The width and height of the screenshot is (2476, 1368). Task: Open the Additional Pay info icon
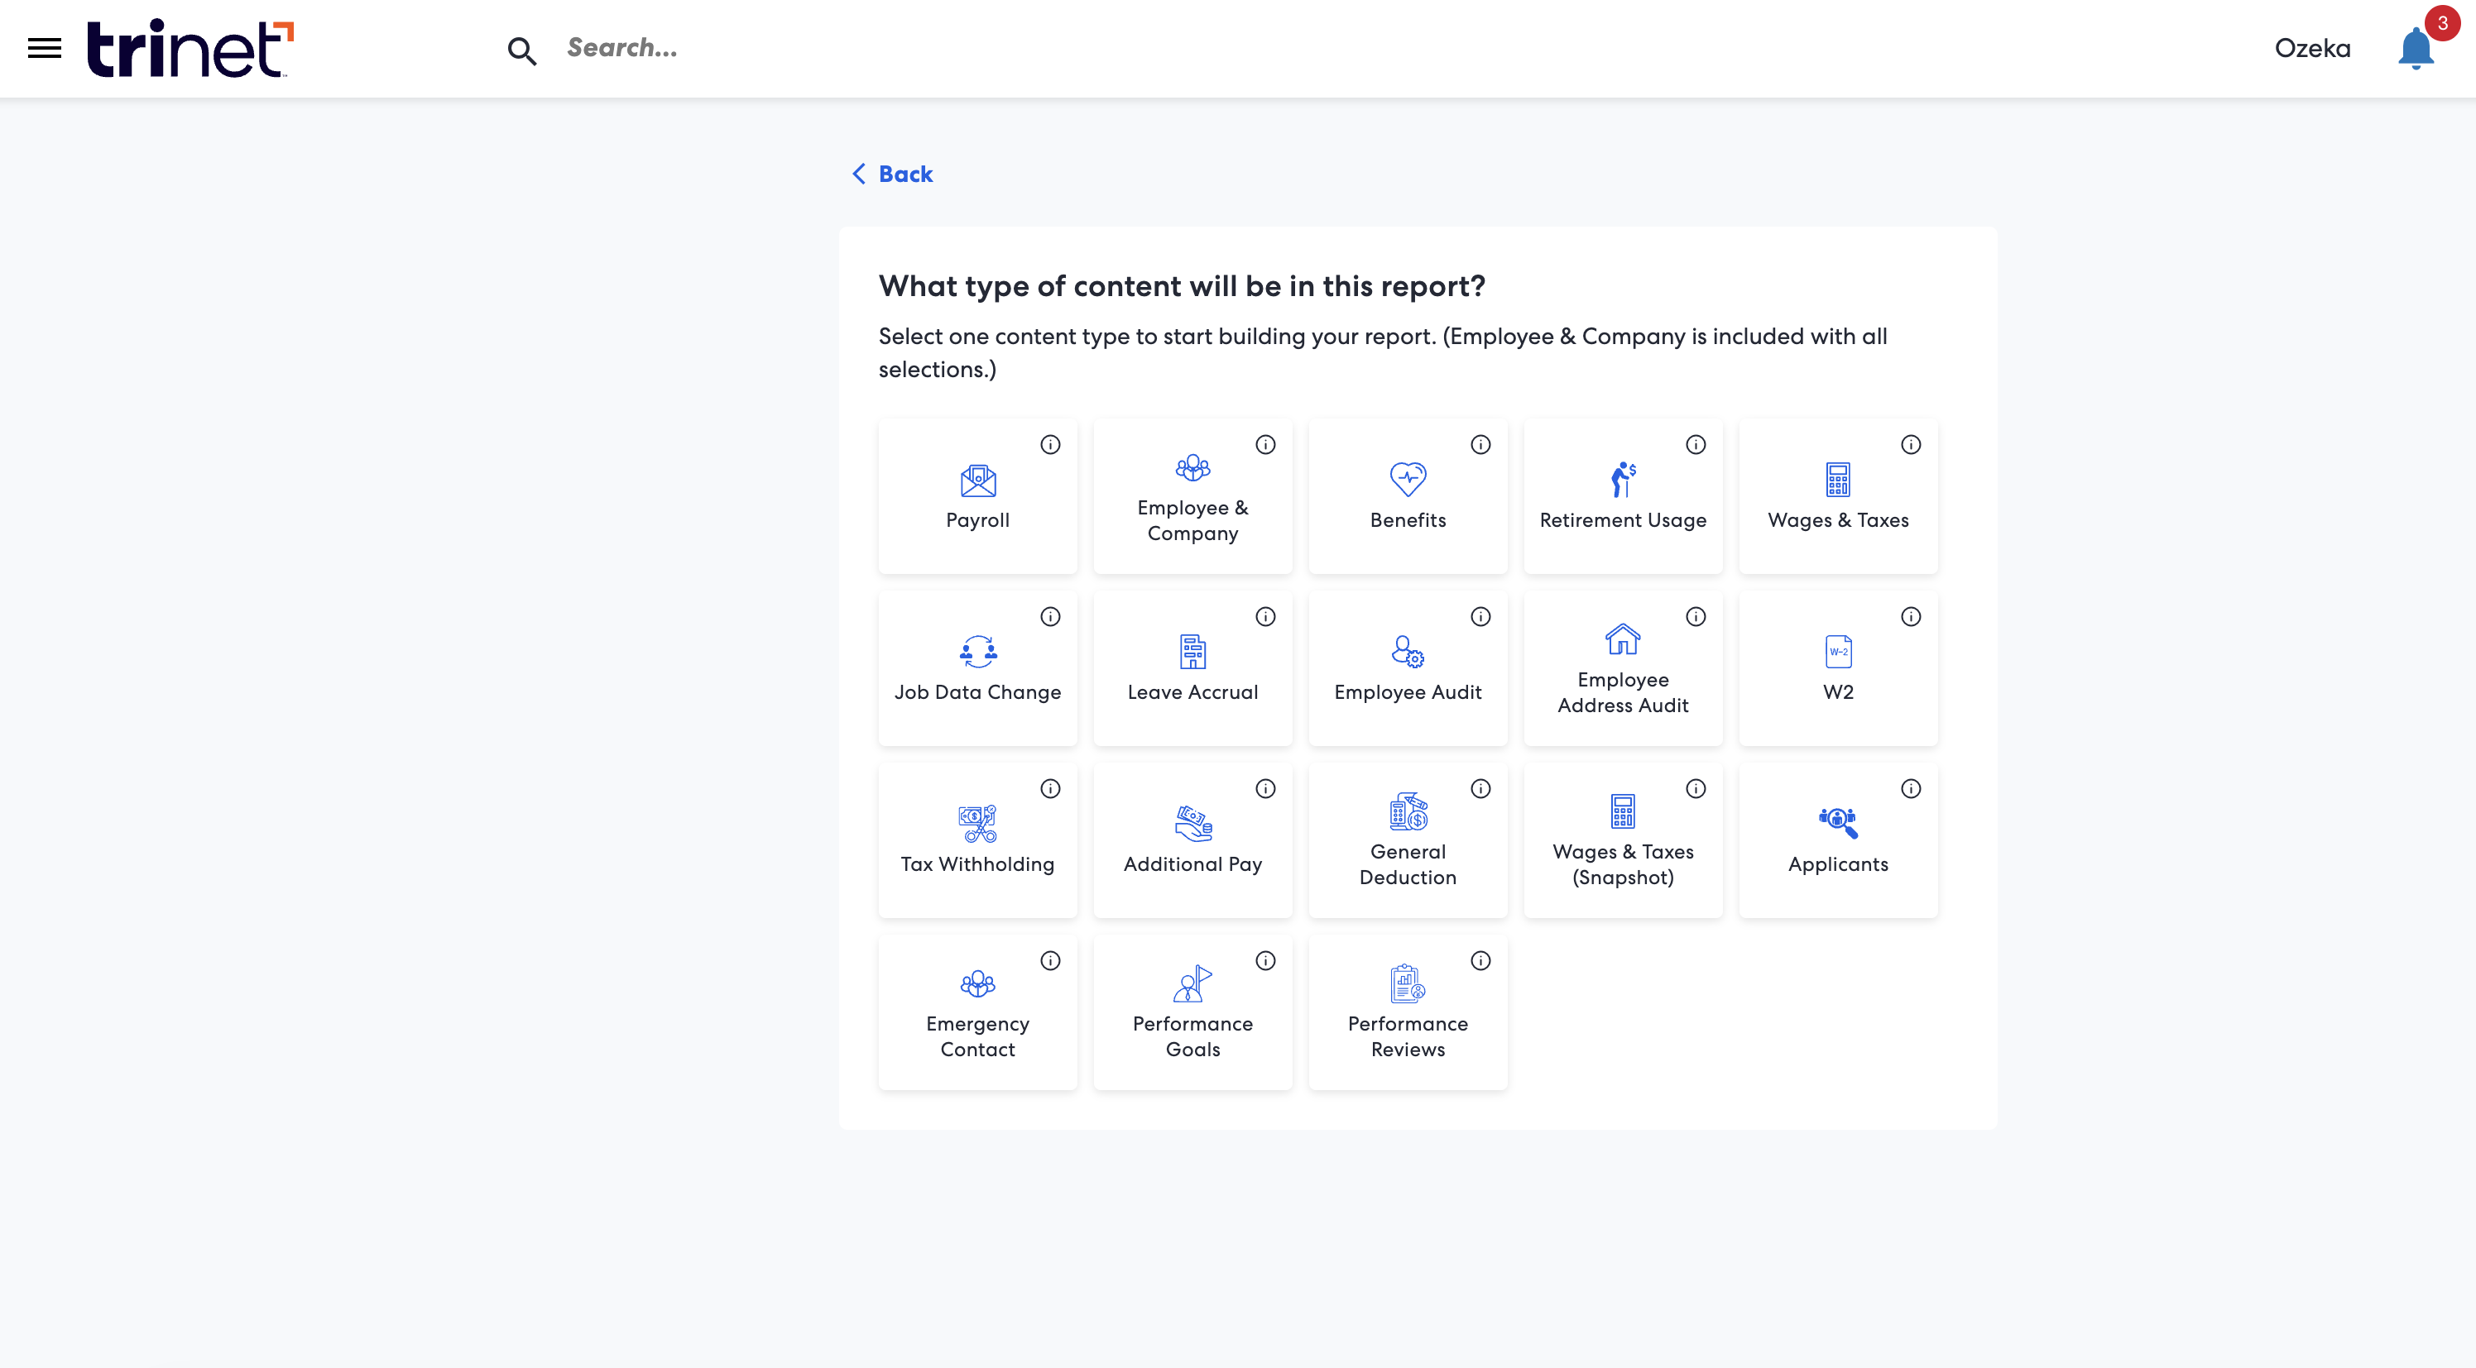1266,789
